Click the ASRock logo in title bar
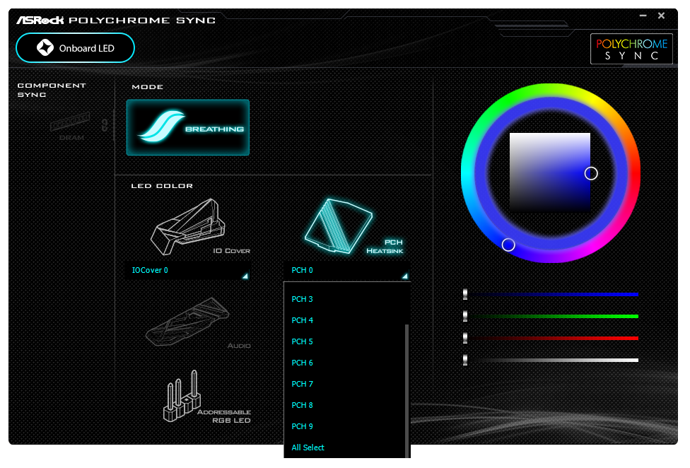Viewport: 690px width, 468px height. tap(40, 21)
